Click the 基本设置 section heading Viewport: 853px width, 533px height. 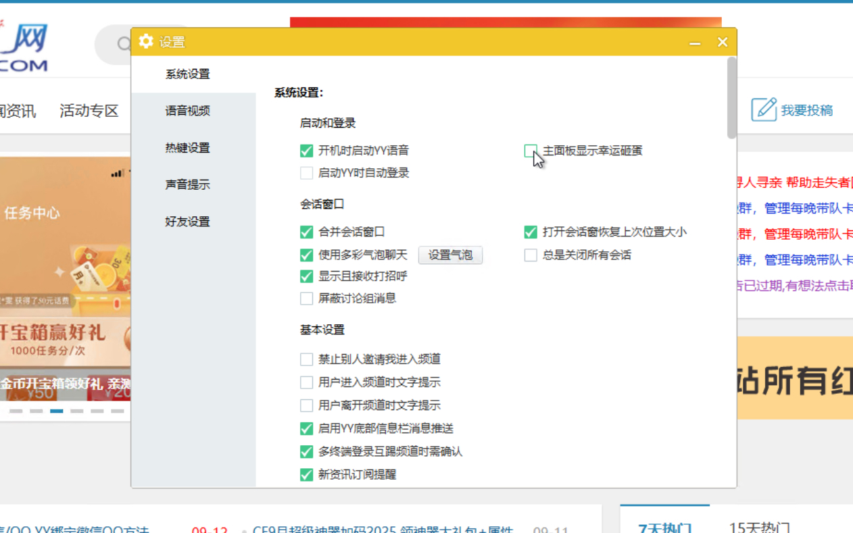point(322,330)
